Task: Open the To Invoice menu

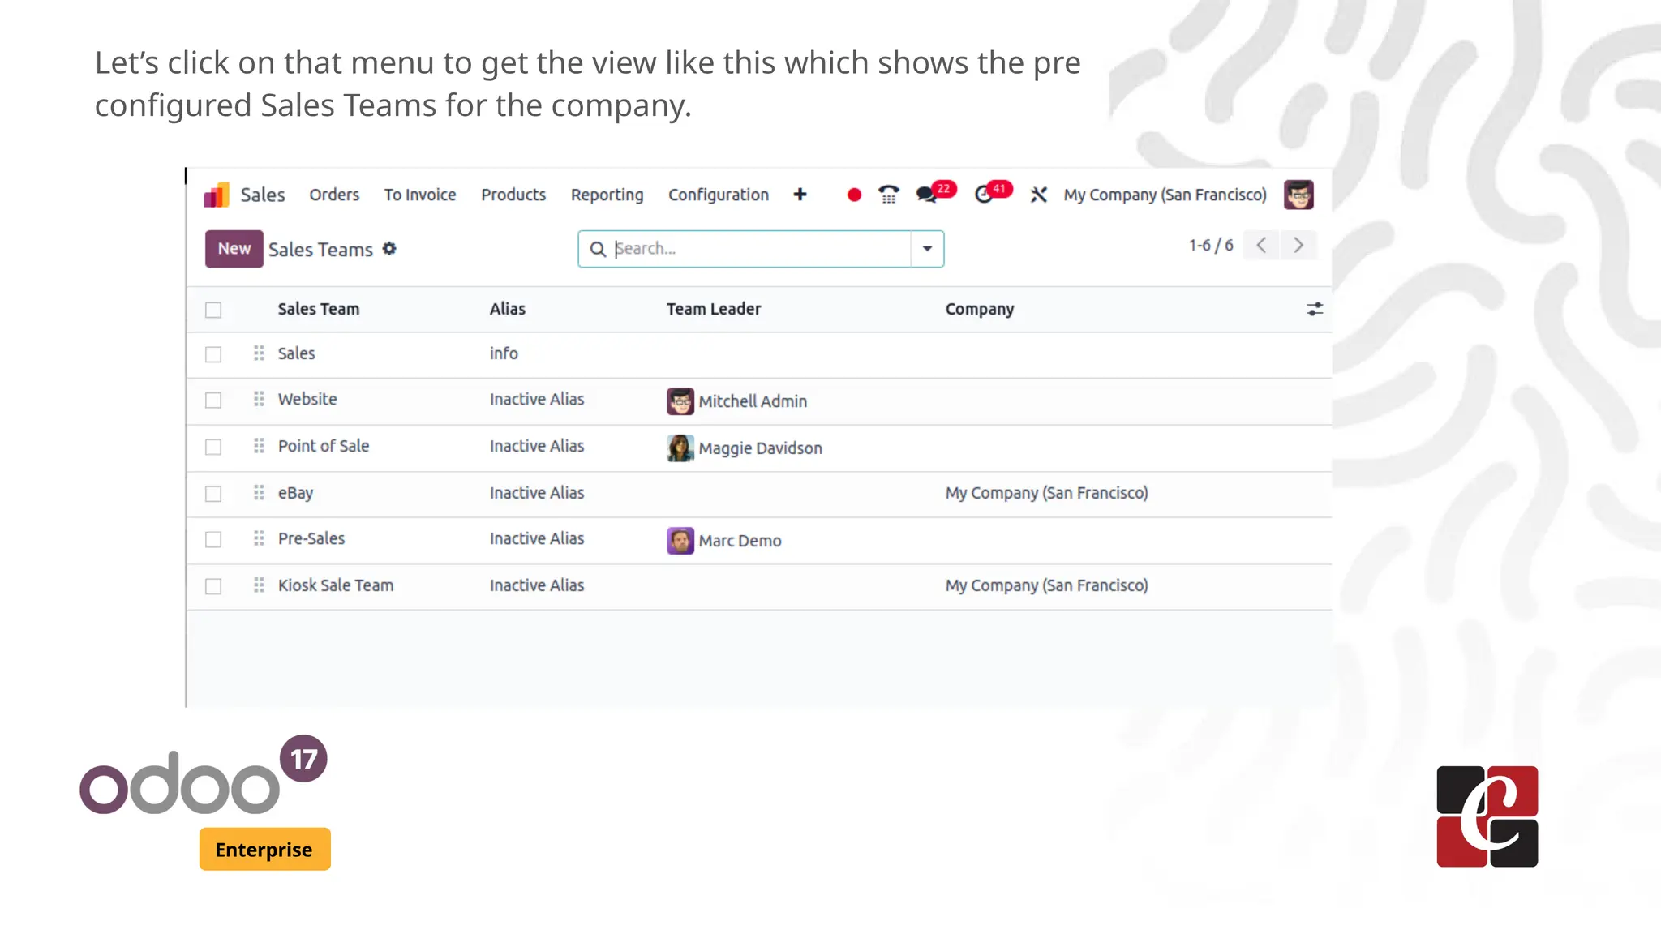Action: click(420, 195)
